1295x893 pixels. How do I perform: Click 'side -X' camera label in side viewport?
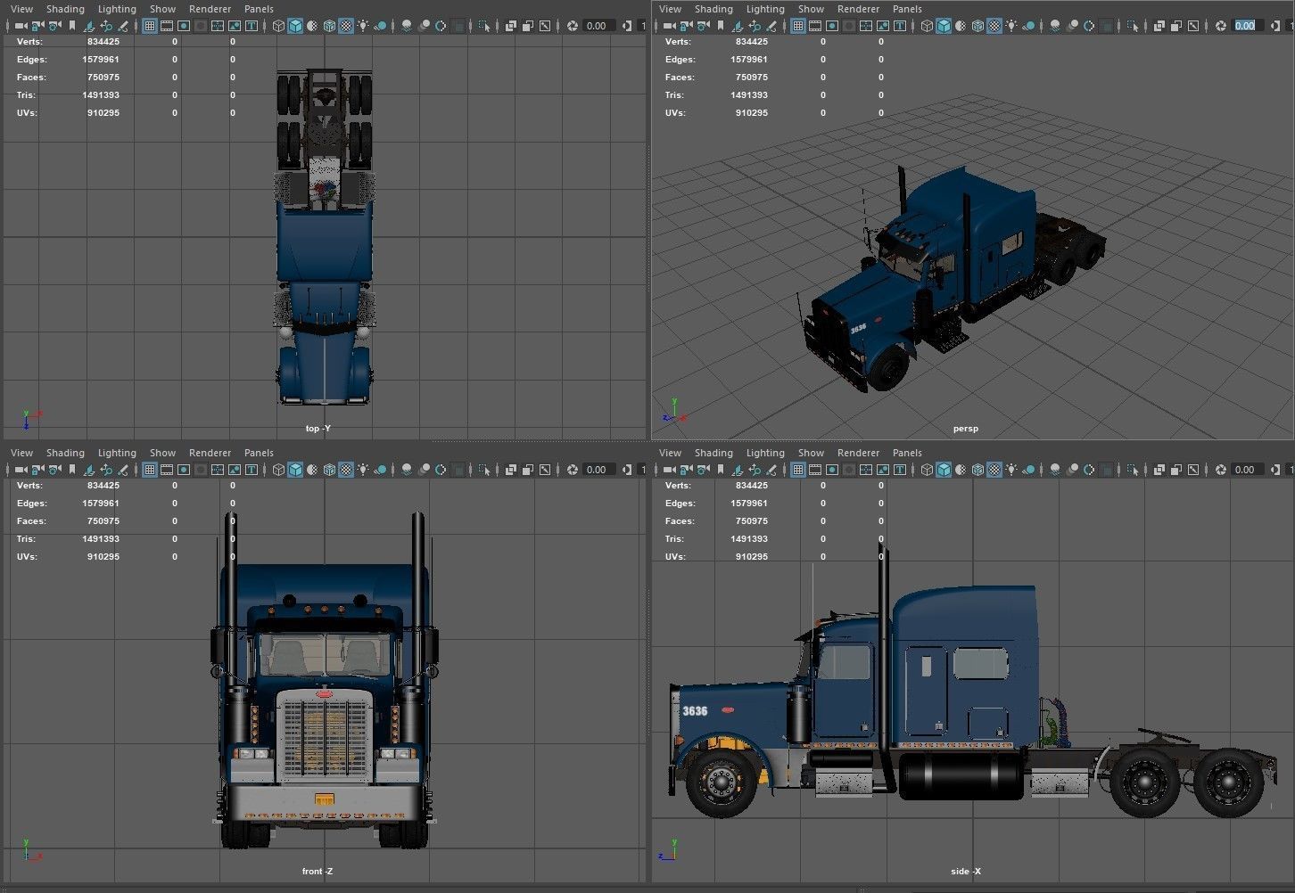[966, 872]
